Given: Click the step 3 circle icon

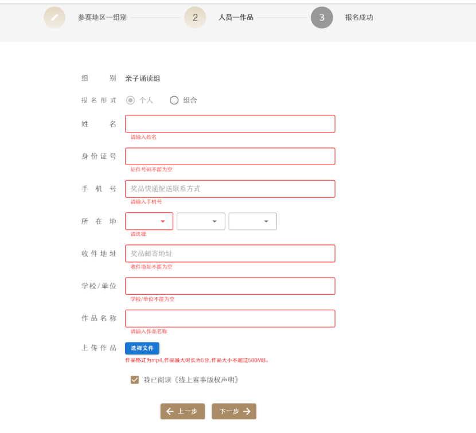Looking at the screenshot, I should tap(322, 18).
